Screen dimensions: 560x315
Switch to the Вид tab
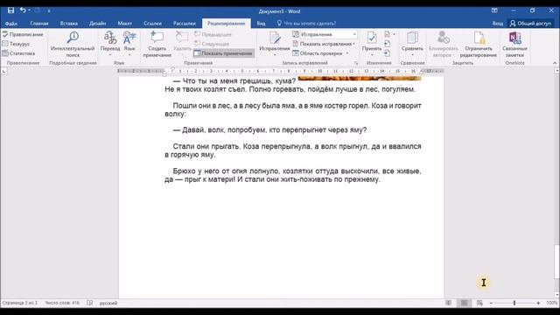click(261, 24)
